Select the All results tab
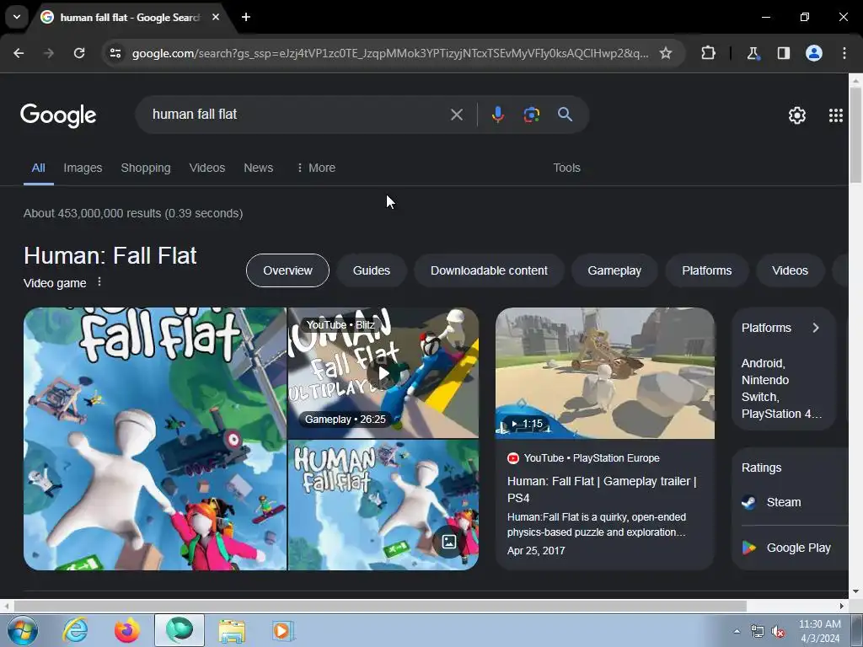 tap(38, 168)
